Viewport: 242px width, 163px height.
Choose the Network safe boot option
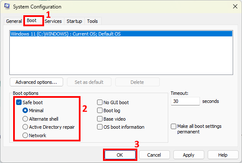25,135
